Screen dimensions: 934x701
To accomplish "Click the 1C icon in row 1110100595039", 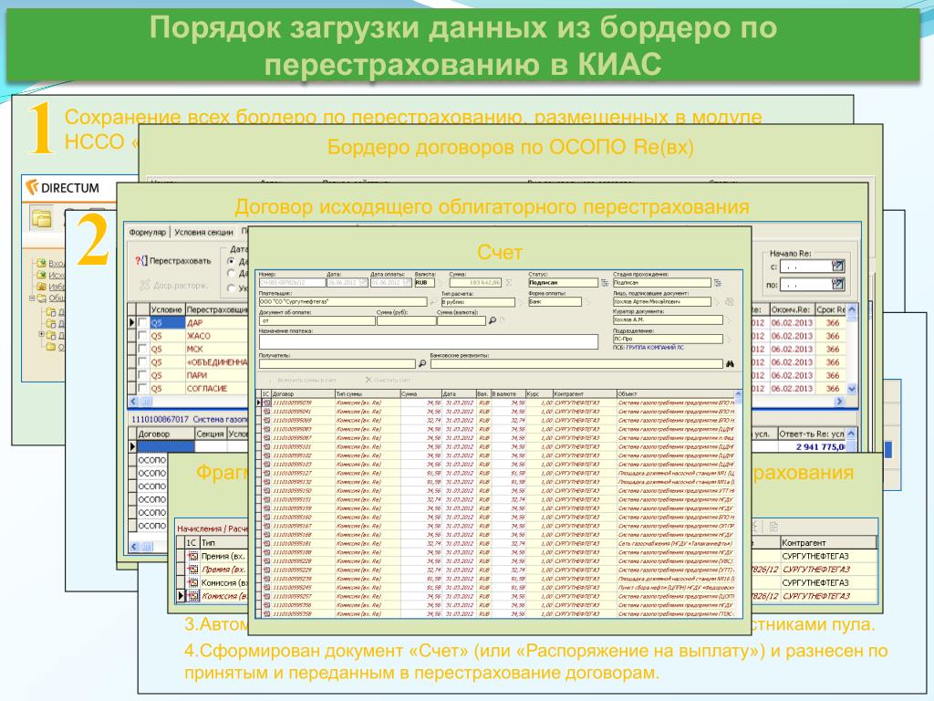I will [x=266, y=403].
